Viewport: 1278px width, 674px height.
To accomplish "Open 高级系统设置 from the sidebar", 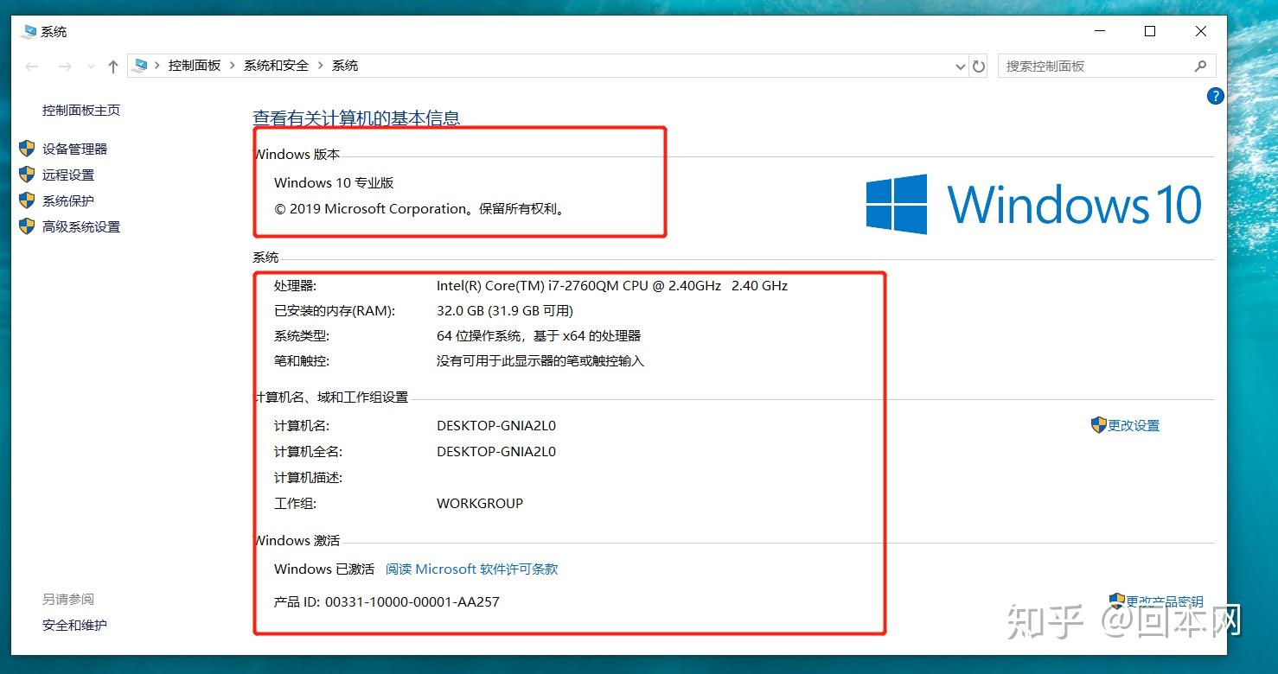I will 80,226.
